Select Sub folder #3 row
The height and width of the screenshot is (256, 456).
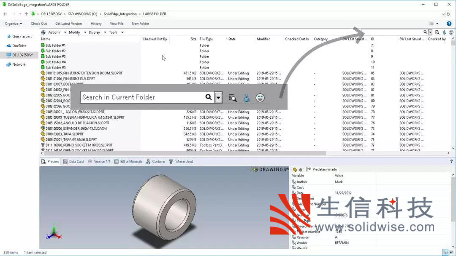[x=56, y=56]
